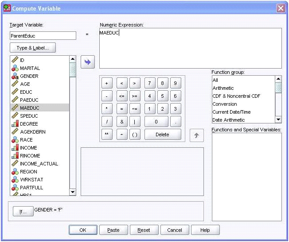
Task: Open Help for Compute Variable
Action: click(x=205, y=230)
